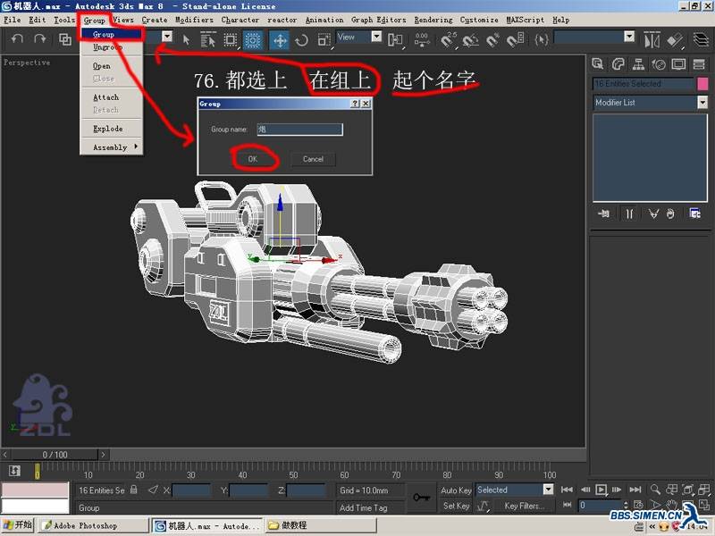Undo the last action in the toolbar
715x536 pixels.
pos(17,39)
